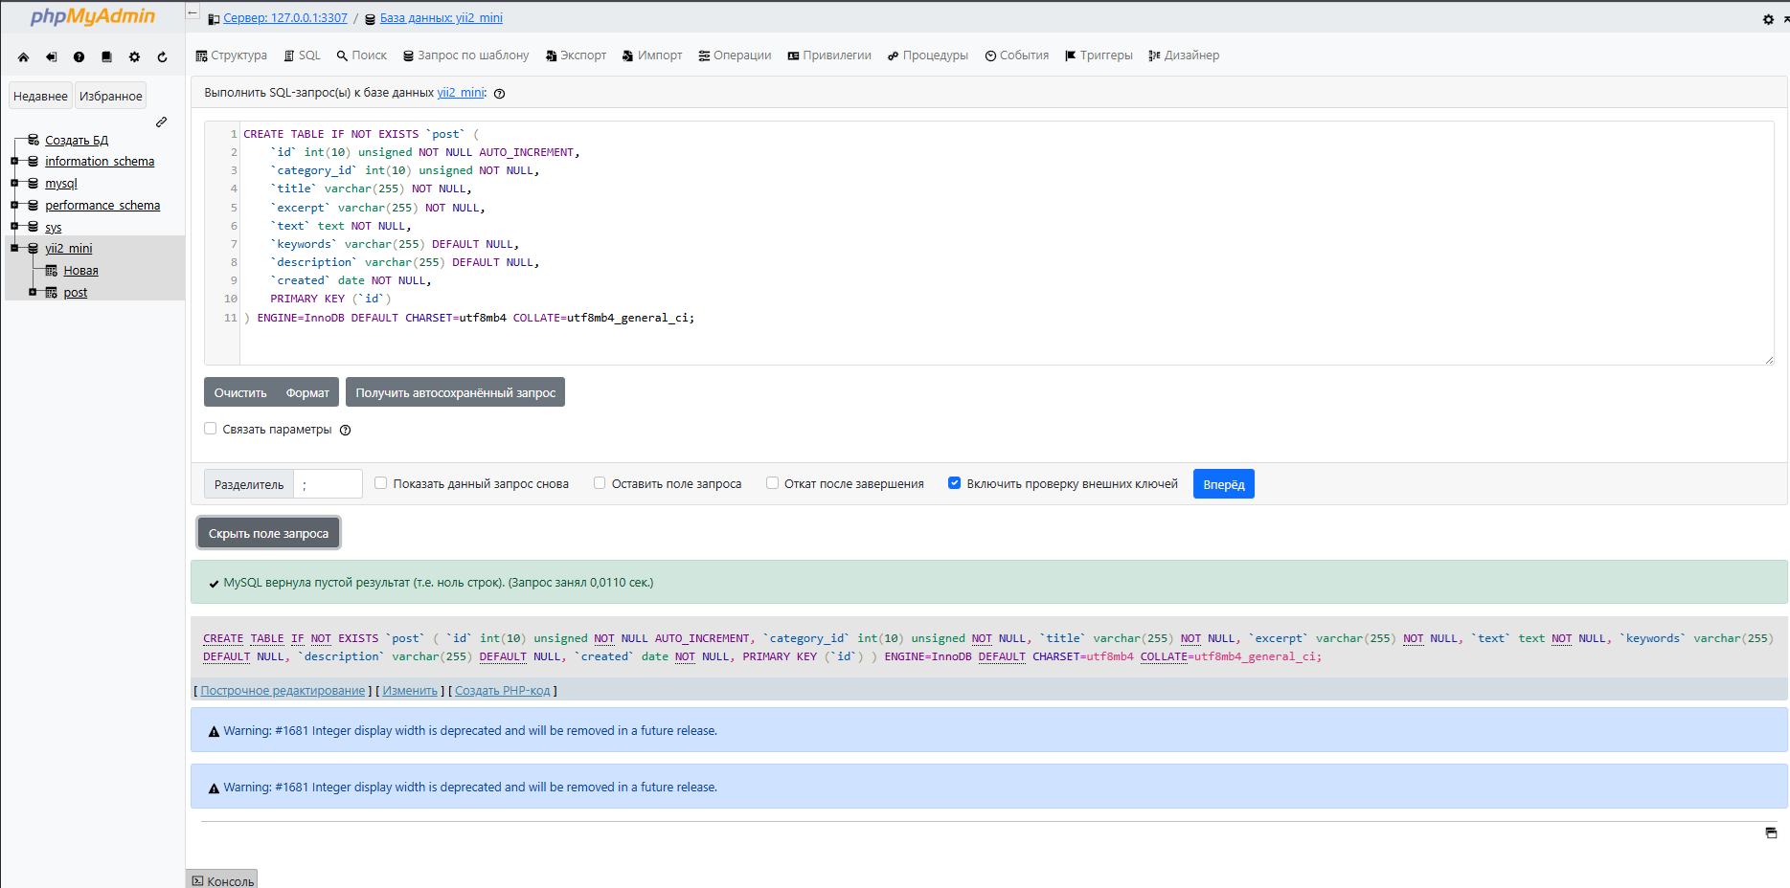The image size is (1790, 888).
Task: Reload navigation panel refresh icon
Action: pyautogui.click(x=162, y=57)
